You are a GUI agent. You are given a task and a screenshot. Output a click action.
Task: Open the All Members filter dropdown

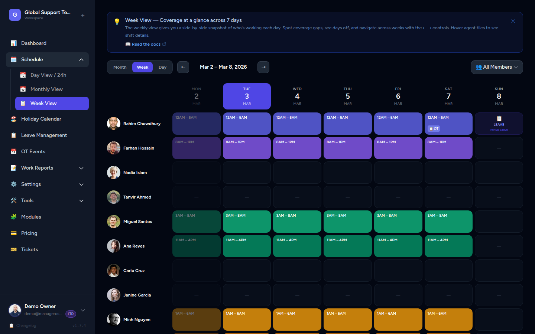(x=497, y=67)
